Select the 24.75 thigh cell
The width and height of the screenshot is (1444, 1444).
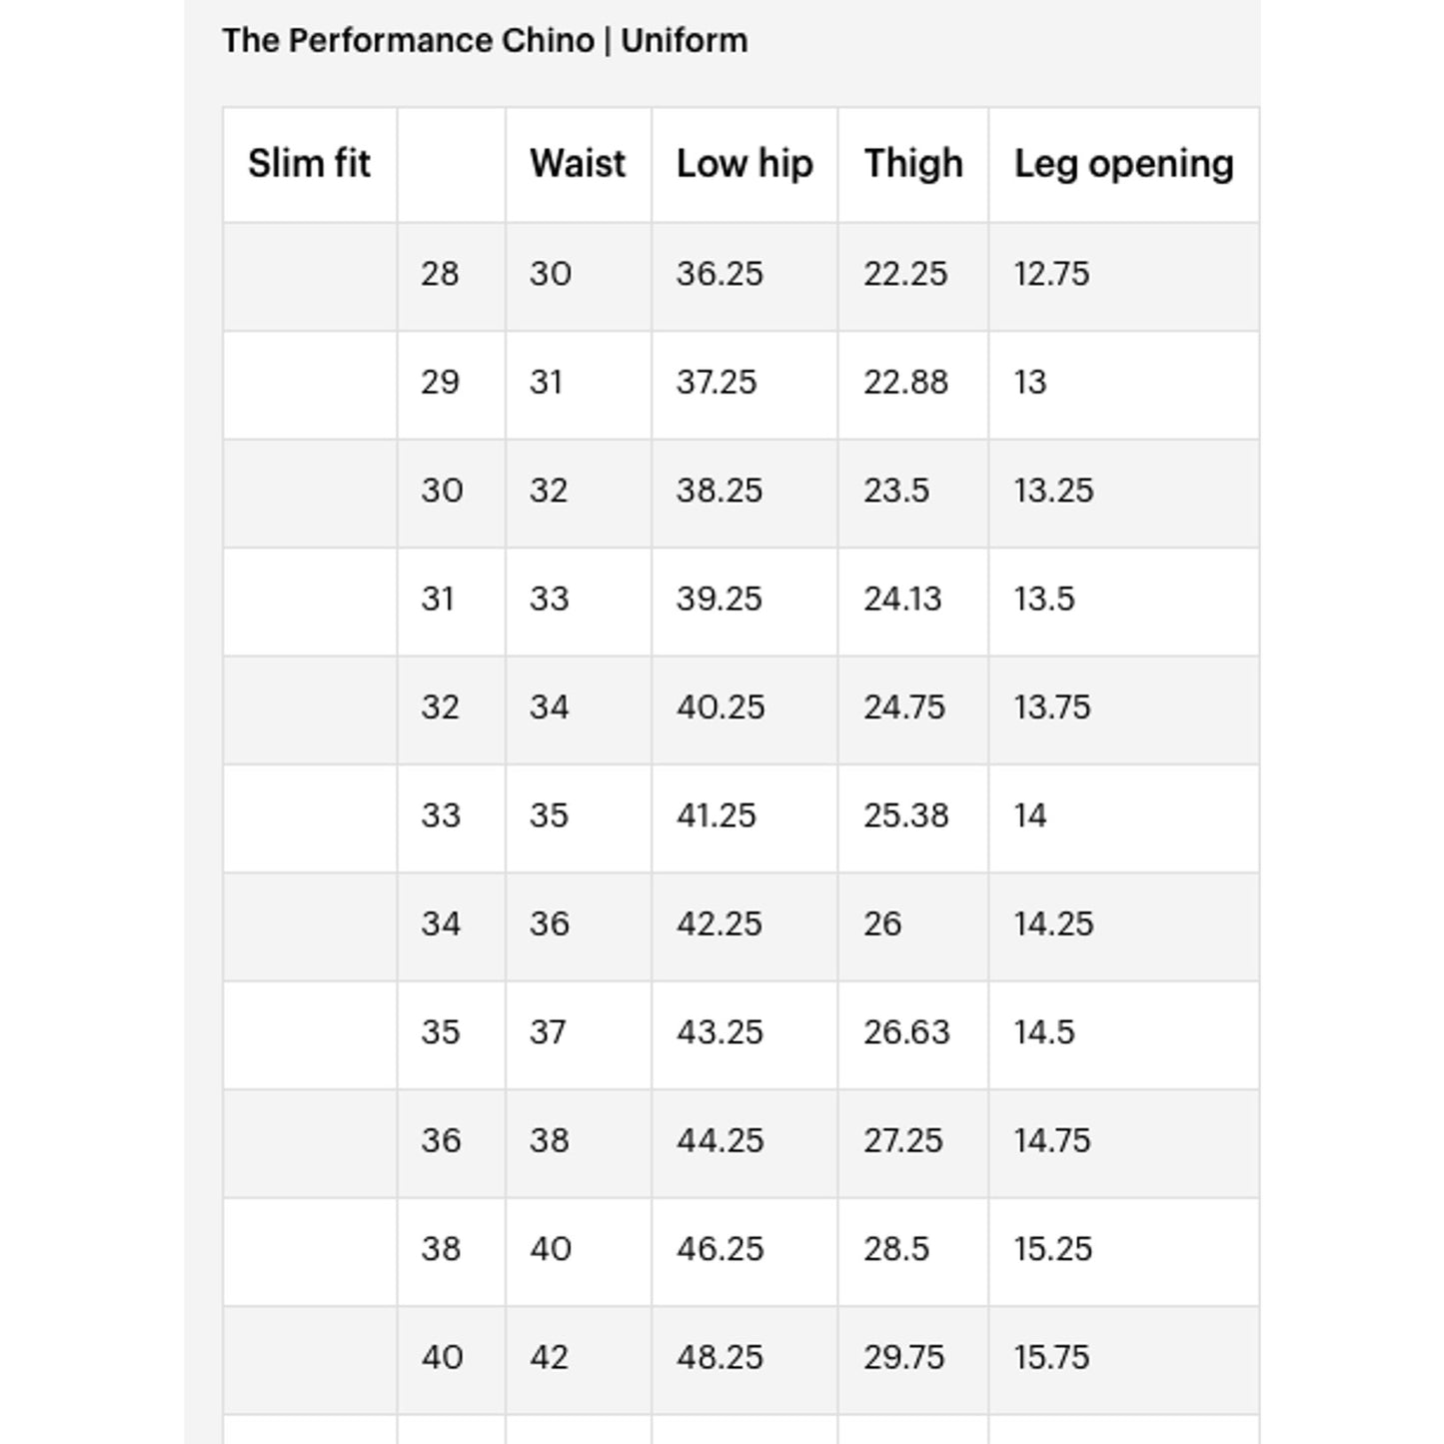[904, 708]
